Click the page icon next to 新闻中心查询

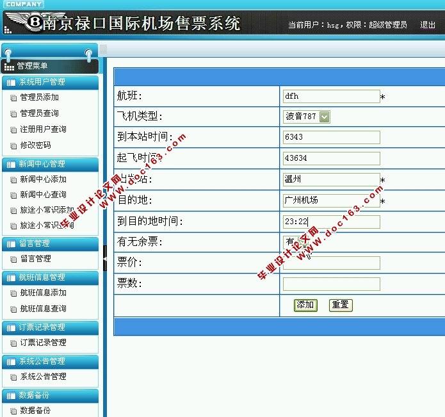tap(13, 195)
